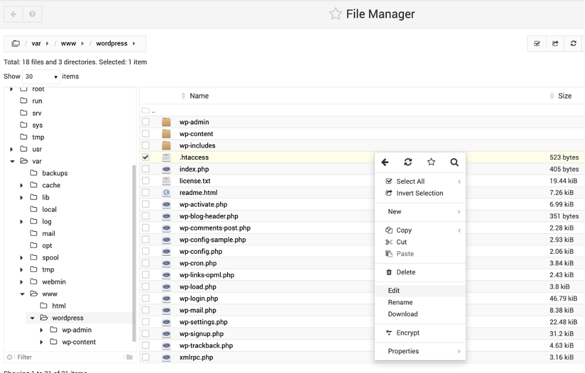
Task: Star File Manager as a favorite
Action: point(335,14)
